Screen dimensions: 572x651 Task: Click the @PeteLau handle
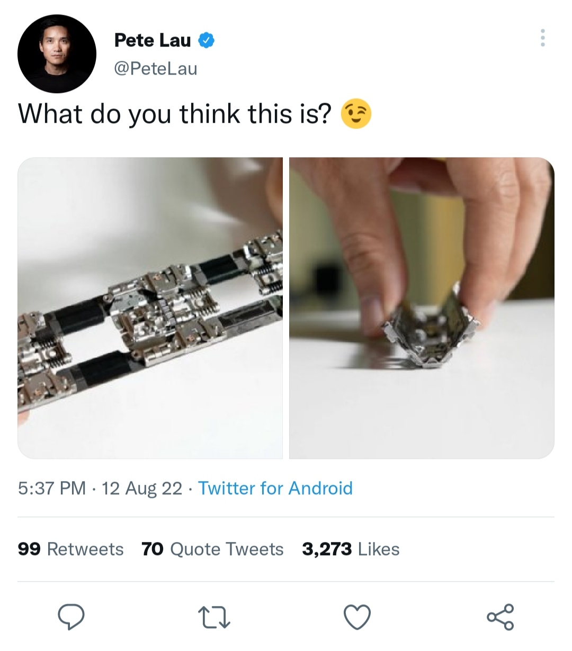click(x=156, y=68)
